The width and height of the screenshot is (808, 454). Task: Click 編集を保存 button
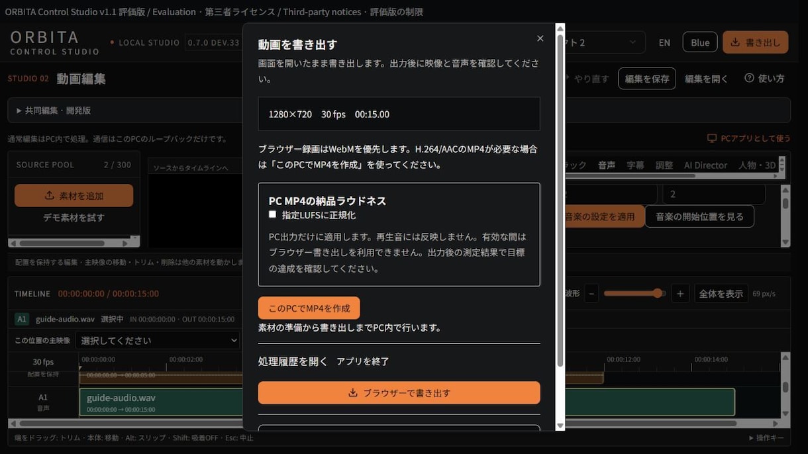pos(647,78)
